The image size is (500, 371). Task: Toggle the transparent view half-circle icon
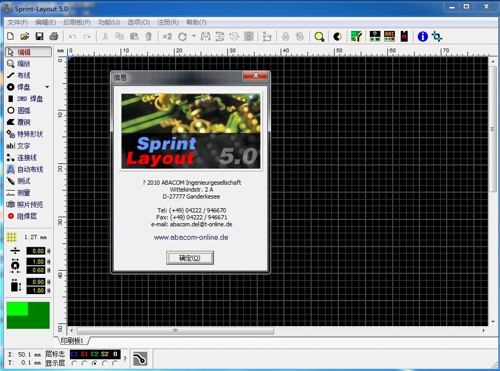337,37
